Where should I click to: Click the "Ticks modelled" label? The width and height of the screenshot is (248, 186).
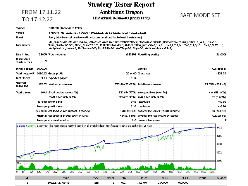click(57, 54)
